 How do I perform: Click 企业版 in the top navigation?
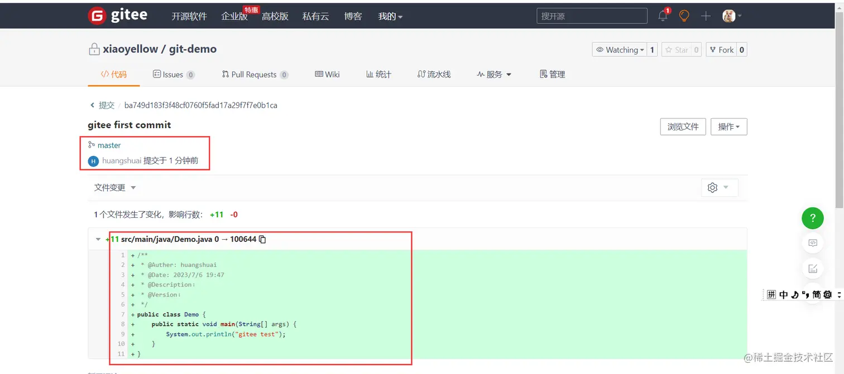234,16
